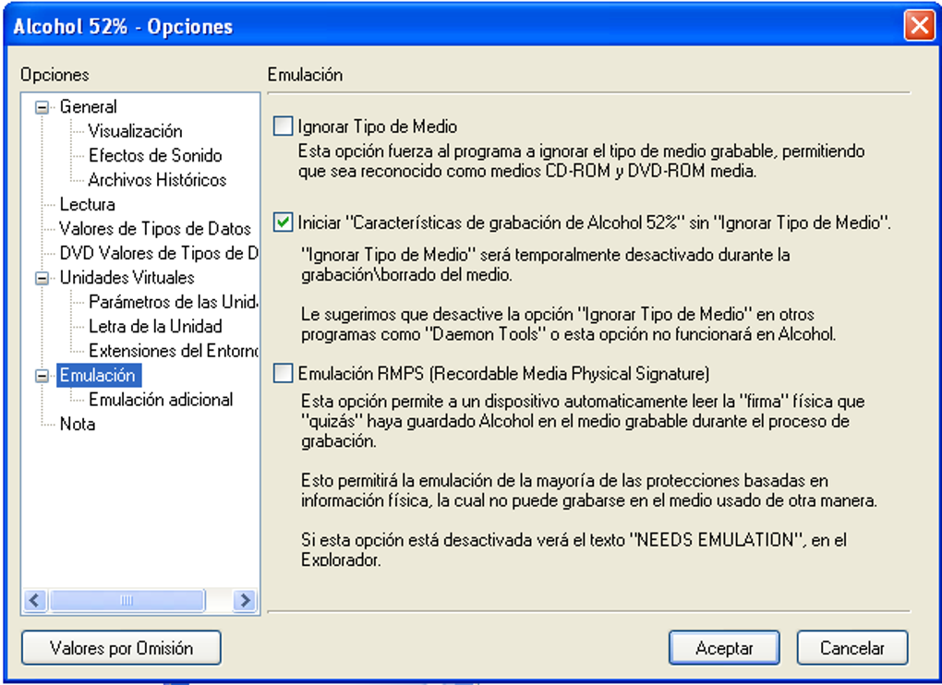Select Letra de la Unidad item
942x685 pixels.
point(154,326)
